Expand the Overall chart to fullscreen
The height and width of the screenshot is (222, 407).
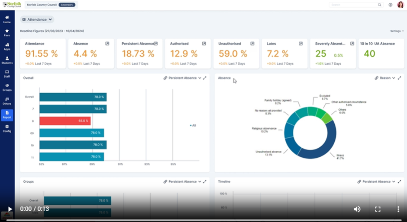[x=205, y=78]
